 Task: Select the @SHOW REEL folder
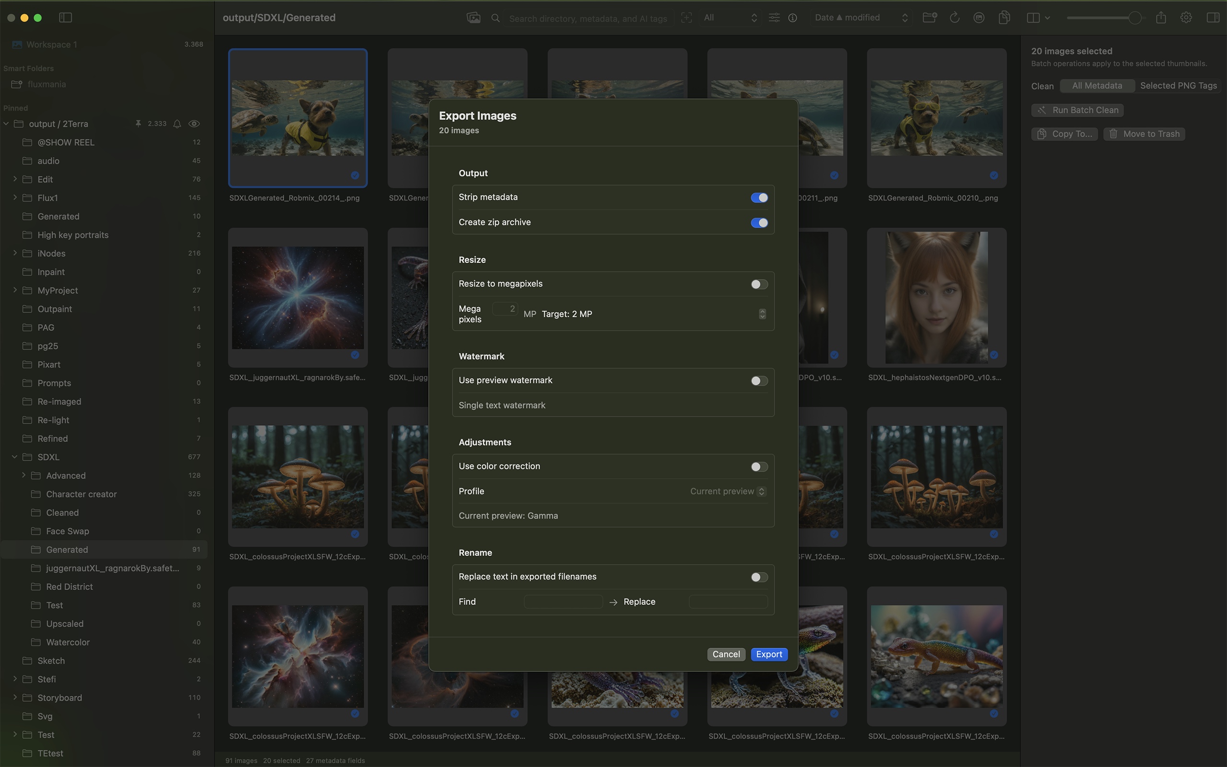(104, 142)
